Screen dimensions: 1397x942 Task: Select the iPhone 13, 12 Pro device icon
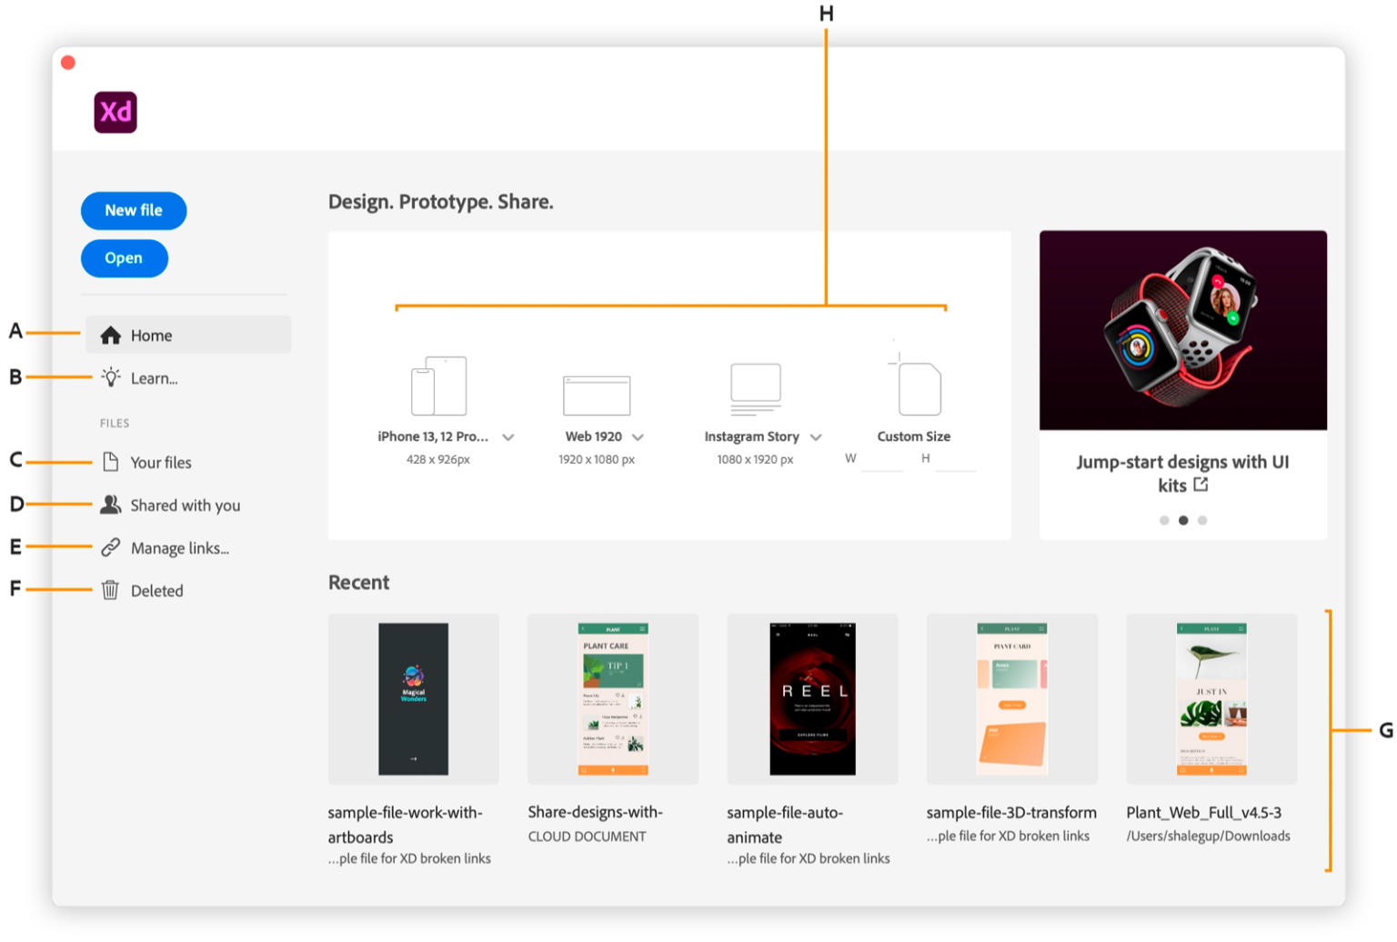pos(437,384)
